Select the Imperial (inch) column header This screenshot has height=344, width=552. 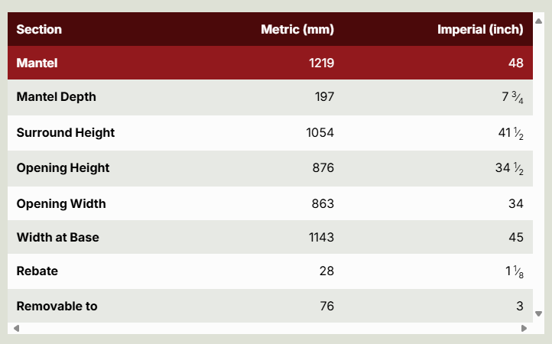click(480, 29)
